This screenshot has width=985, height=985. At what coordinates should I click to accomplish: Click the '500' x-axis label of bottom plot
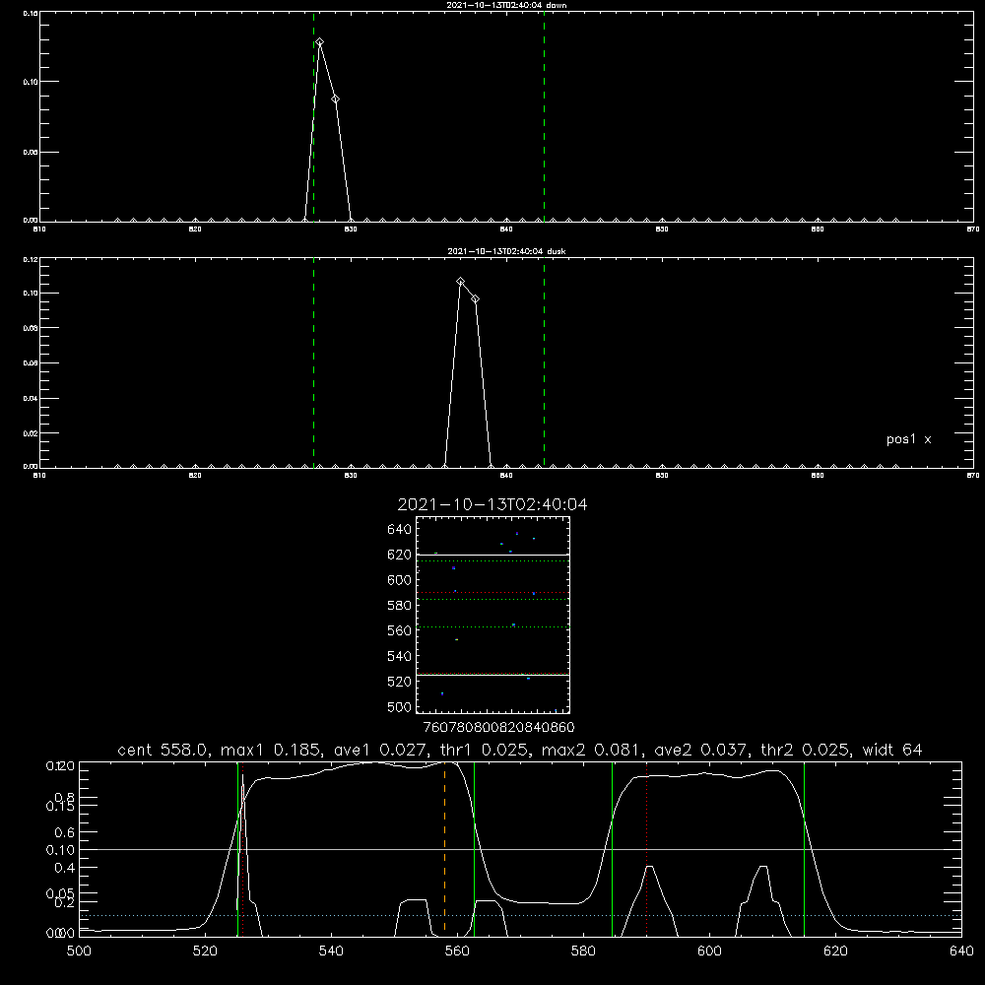tap(79, 952)
